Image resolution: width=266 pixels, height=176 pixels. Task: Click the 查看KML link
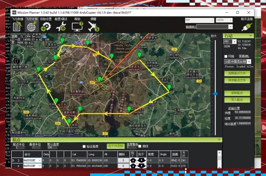tap(244, 56)
